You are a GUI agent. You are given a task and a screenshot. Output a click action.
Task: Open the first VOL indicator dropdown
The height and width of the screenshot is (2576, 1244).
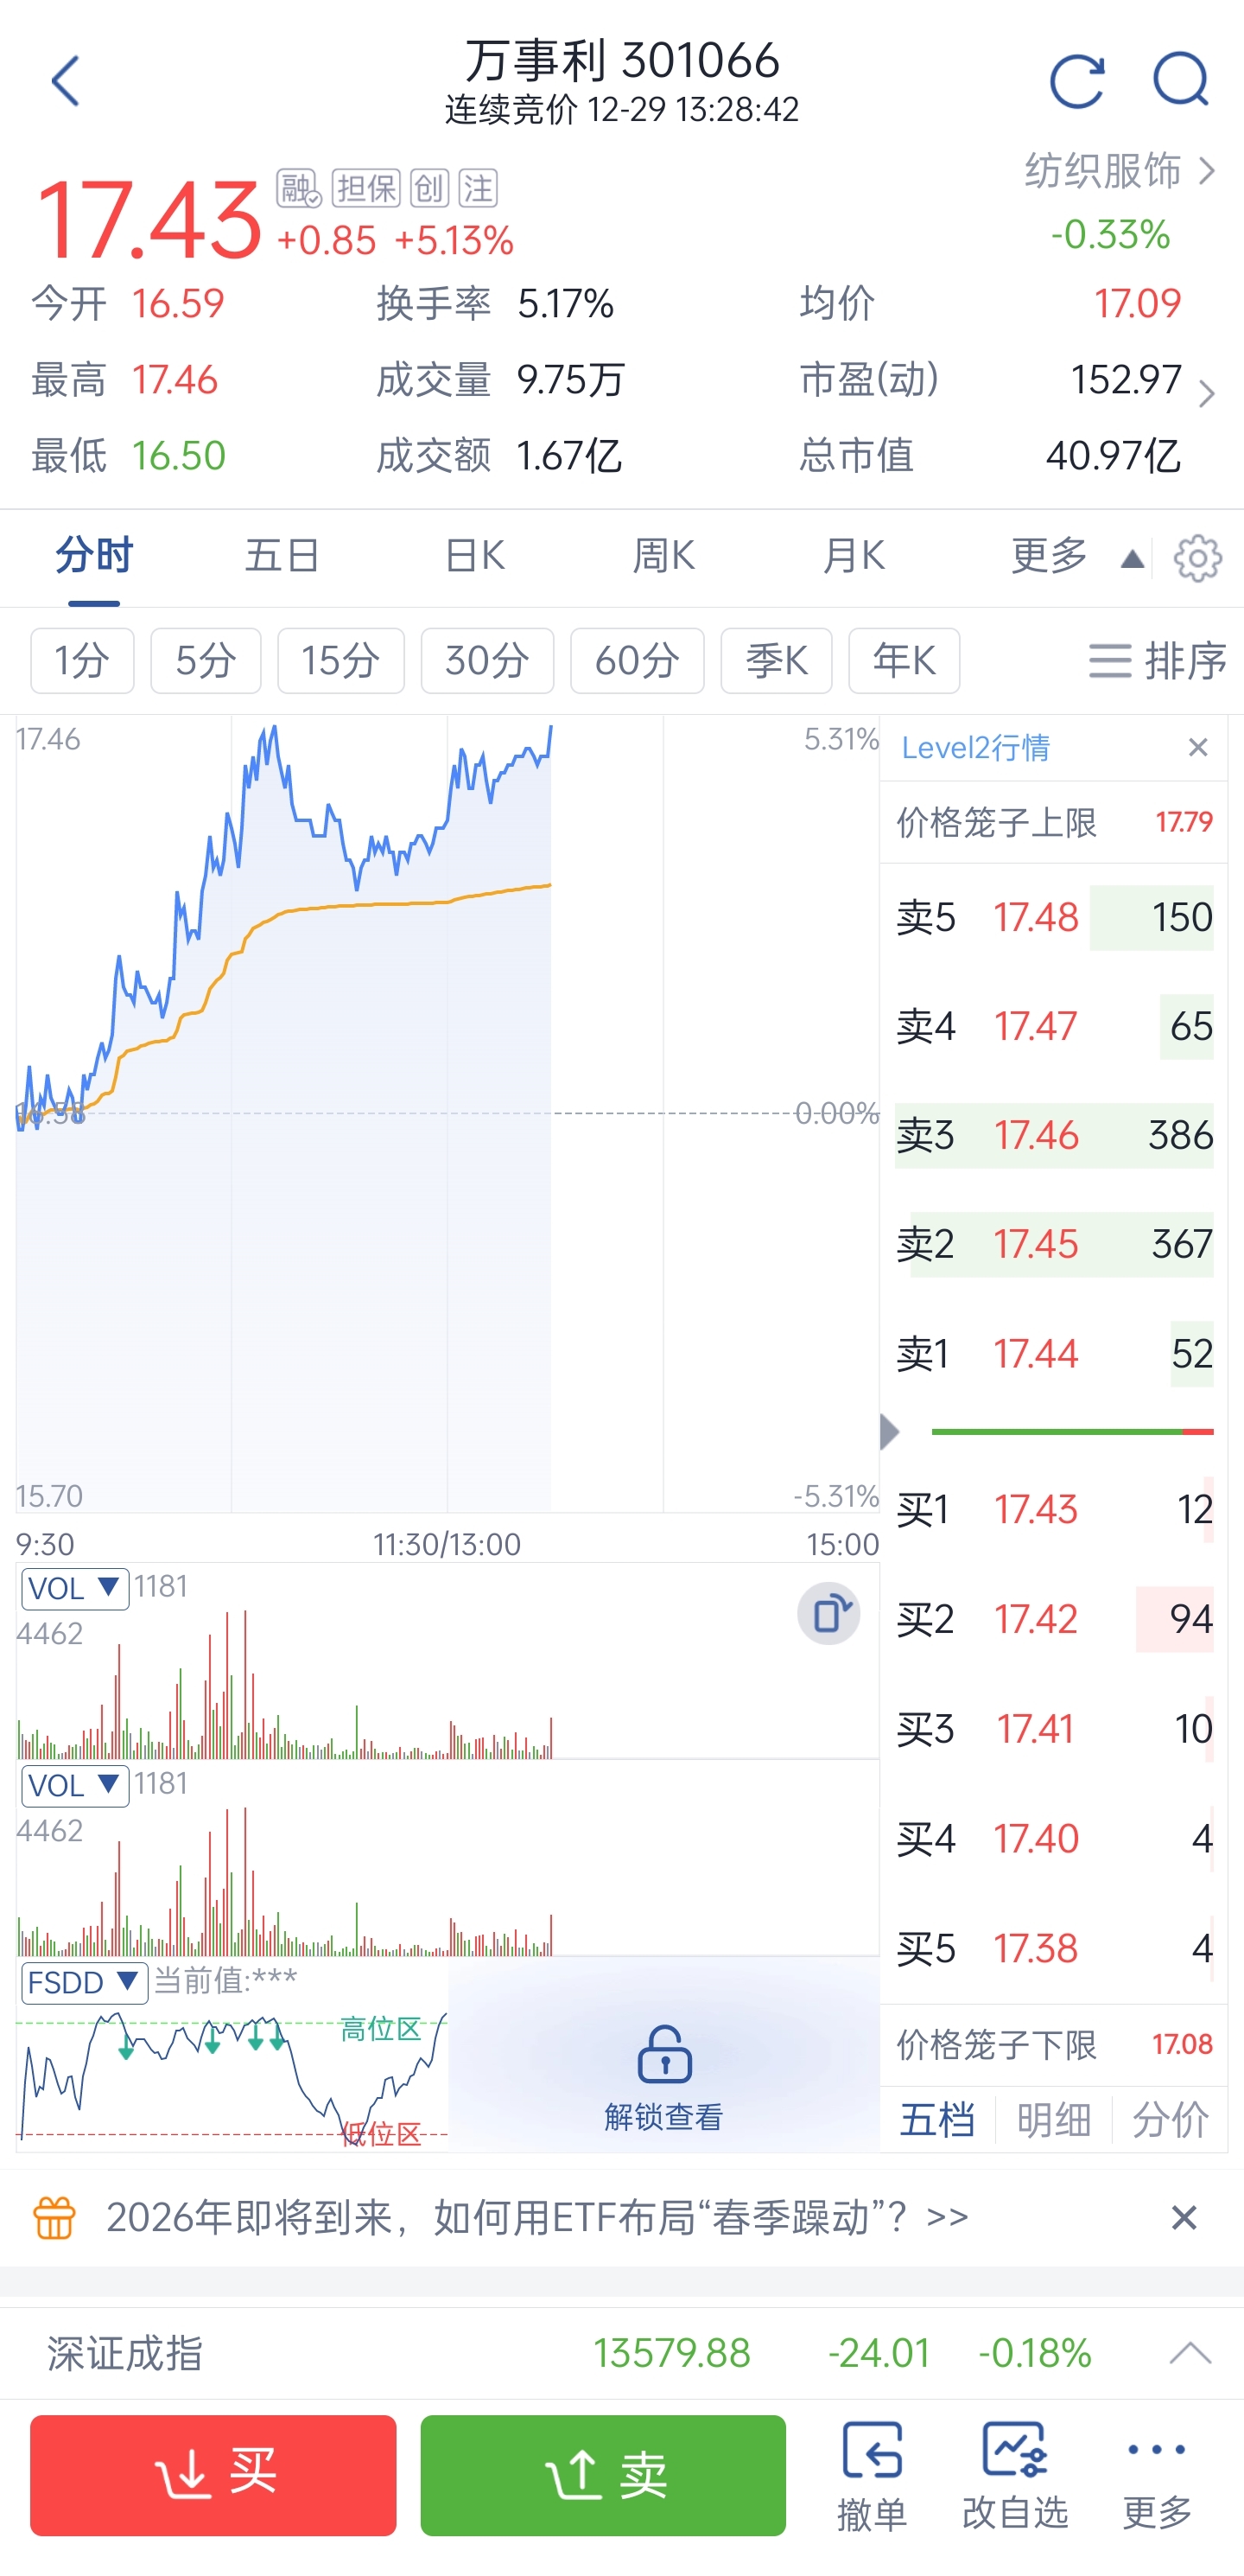[75, 1588]
